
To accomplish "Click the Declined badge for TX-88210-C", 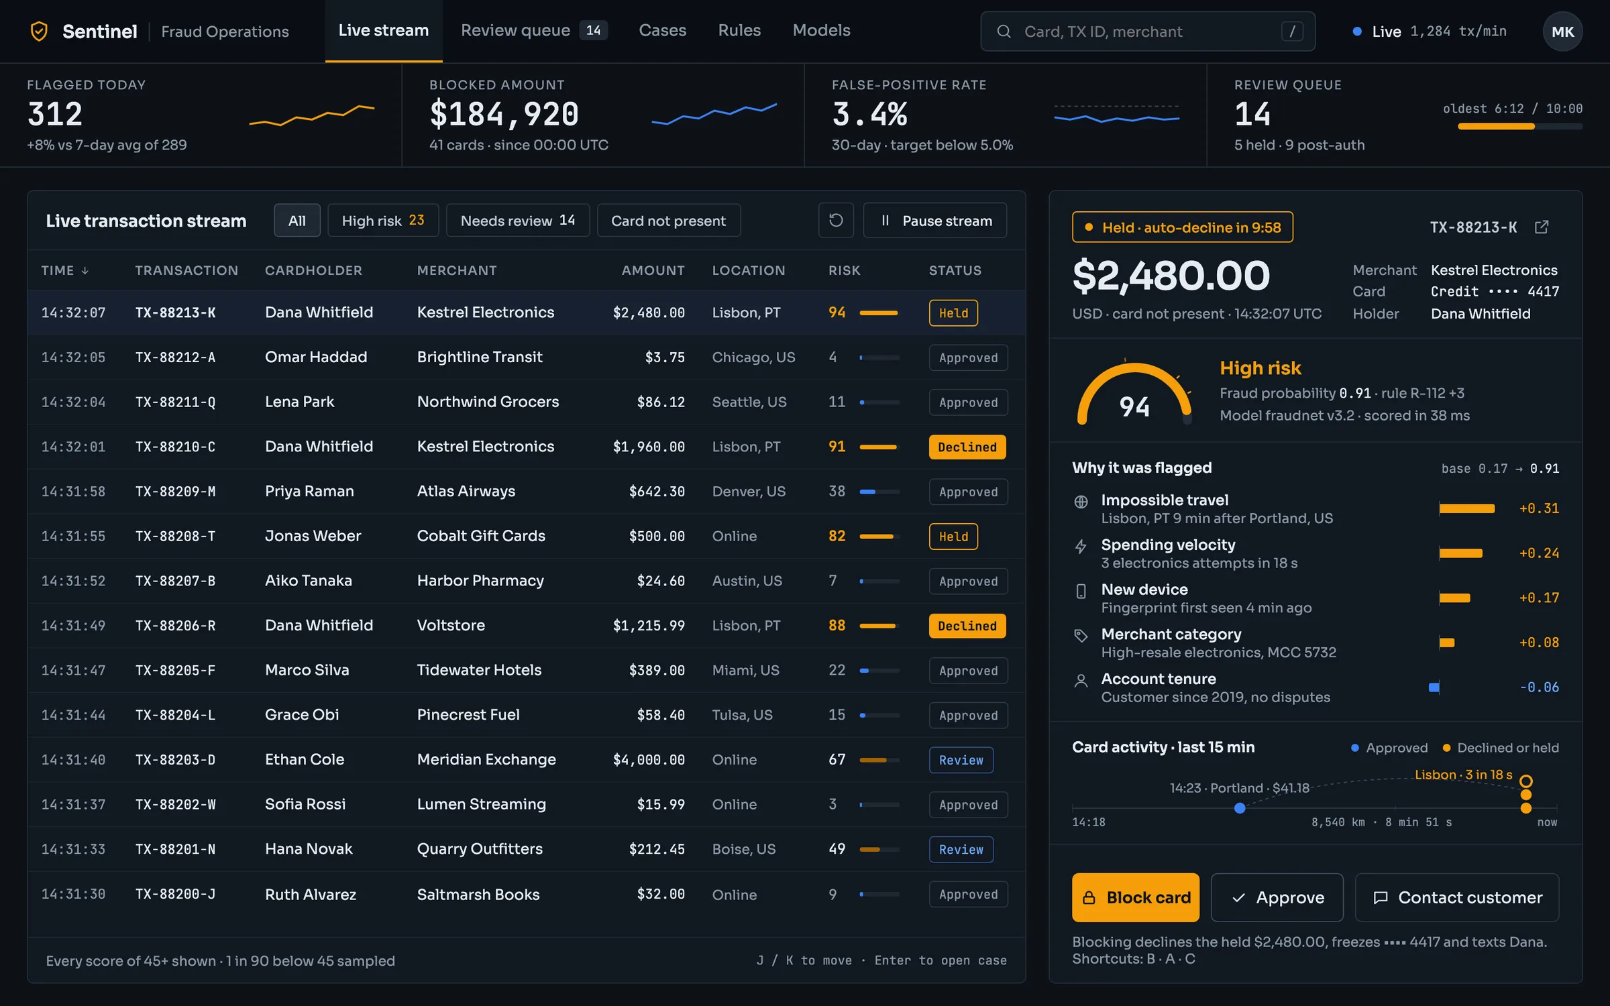I will click(x=967, y=447).
